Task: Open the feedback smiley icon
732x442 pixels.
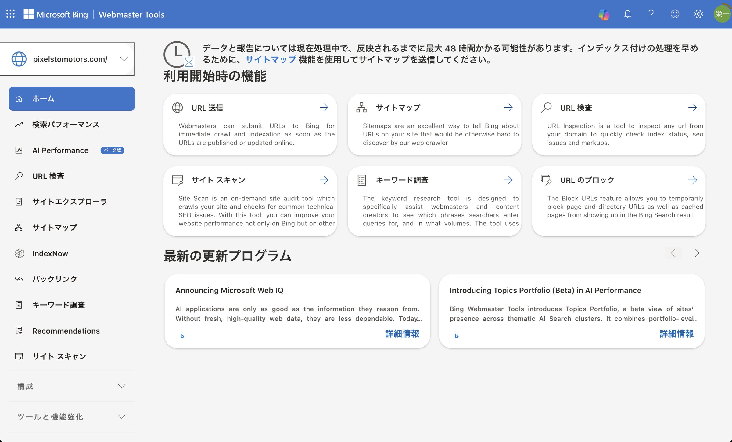Action: 675,14
